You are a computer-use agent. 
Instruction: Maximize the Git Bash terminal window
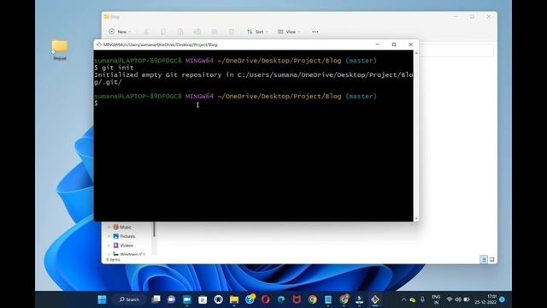[394, 44]
